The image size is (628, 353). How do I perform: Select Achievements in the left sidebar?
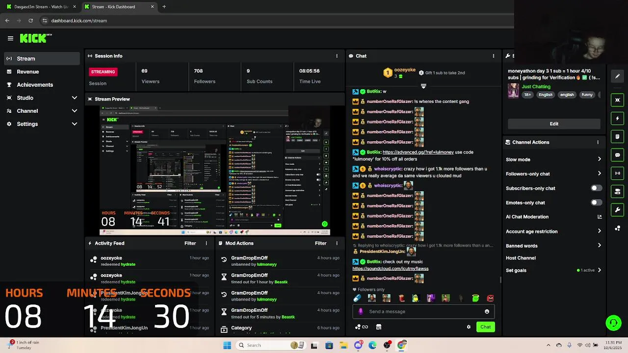(x=41, y=85)
